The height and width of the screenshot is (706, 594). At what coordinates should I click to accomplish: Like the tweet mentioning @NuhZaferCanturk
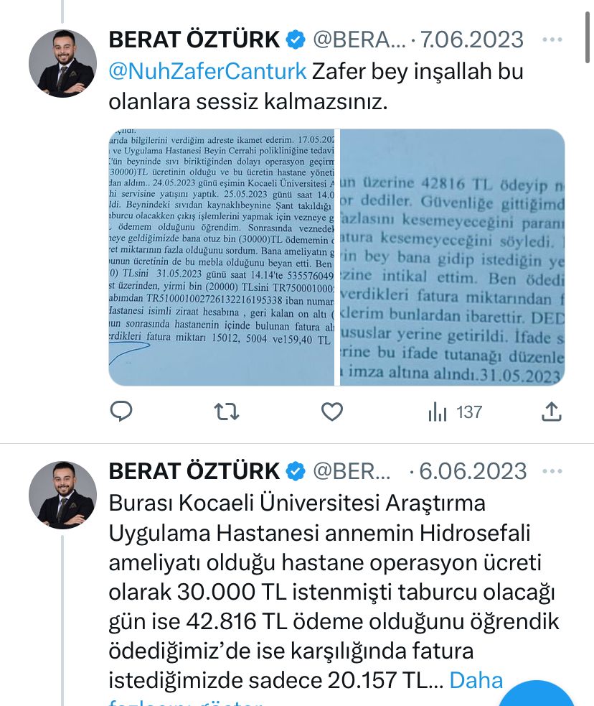pyautogui.click(x=331, y=412)
